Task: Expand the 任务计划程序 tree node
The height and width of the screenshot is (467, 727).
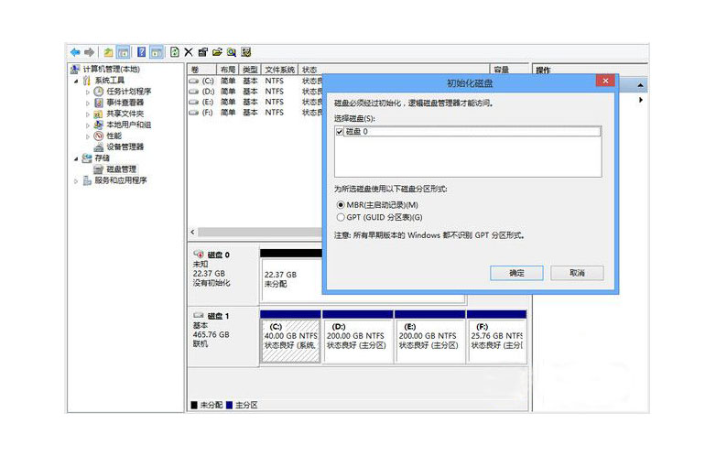Action: point(88,92)
